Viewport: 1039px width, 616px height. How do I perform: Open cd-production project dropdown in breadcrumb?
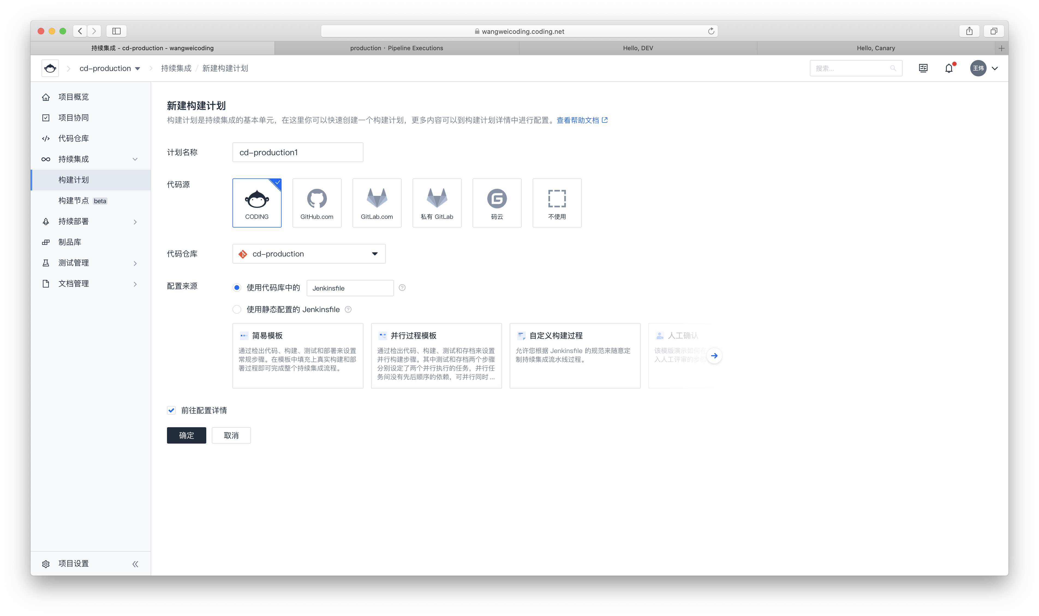tap(110, 68)
